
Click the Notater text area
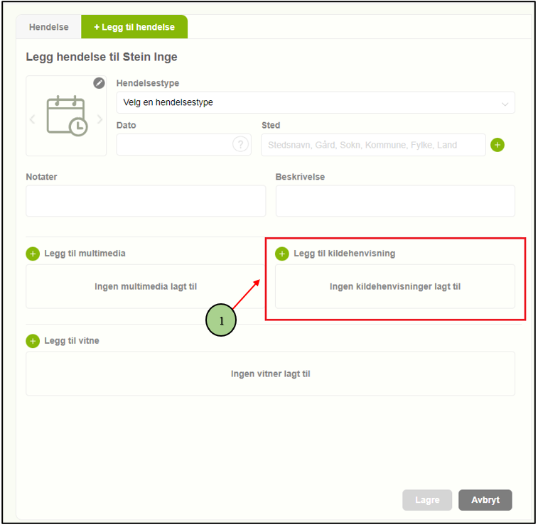(x=146, y=201)
